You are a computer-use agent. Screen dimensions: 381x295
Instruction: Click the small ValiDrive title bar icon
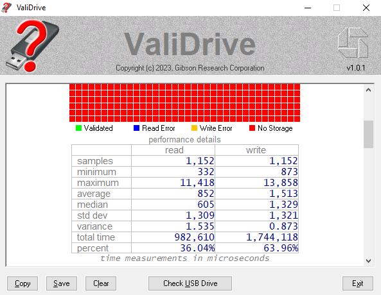(6, 8)
